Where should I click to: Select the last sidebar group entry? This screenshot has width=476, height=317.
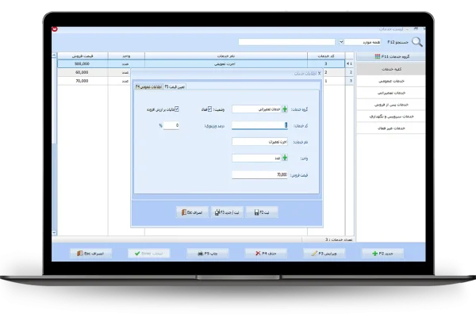391,128
